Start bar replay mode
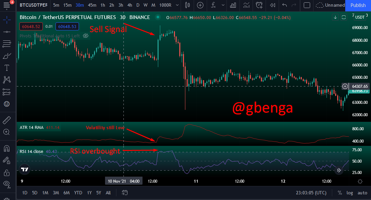371x200 pixels. [x=273, y=5]
